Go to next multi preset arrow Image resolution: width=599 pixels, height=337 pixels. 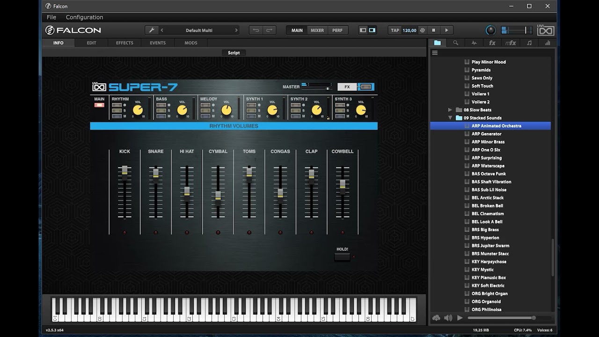tap(236, 30)
